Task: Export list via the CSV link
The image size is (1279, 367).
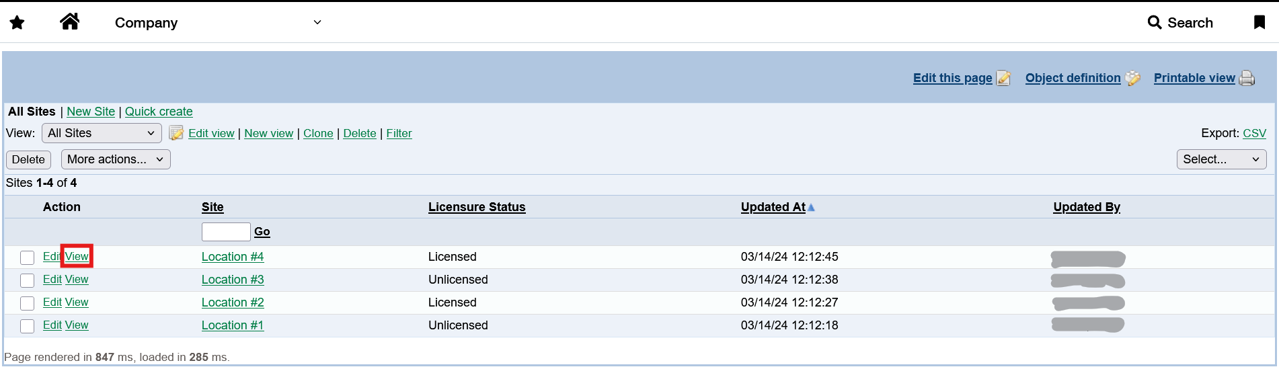Action: point(1254,133)
